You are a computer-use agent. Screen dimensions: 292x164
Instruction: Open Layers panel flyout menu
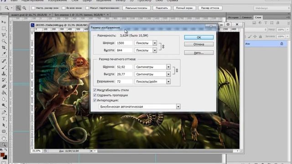tap(288, 17)
